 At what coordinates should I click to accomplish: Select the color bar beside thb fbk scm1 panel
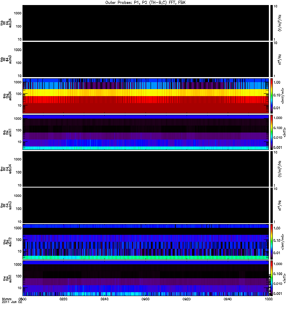coord(272,132)
